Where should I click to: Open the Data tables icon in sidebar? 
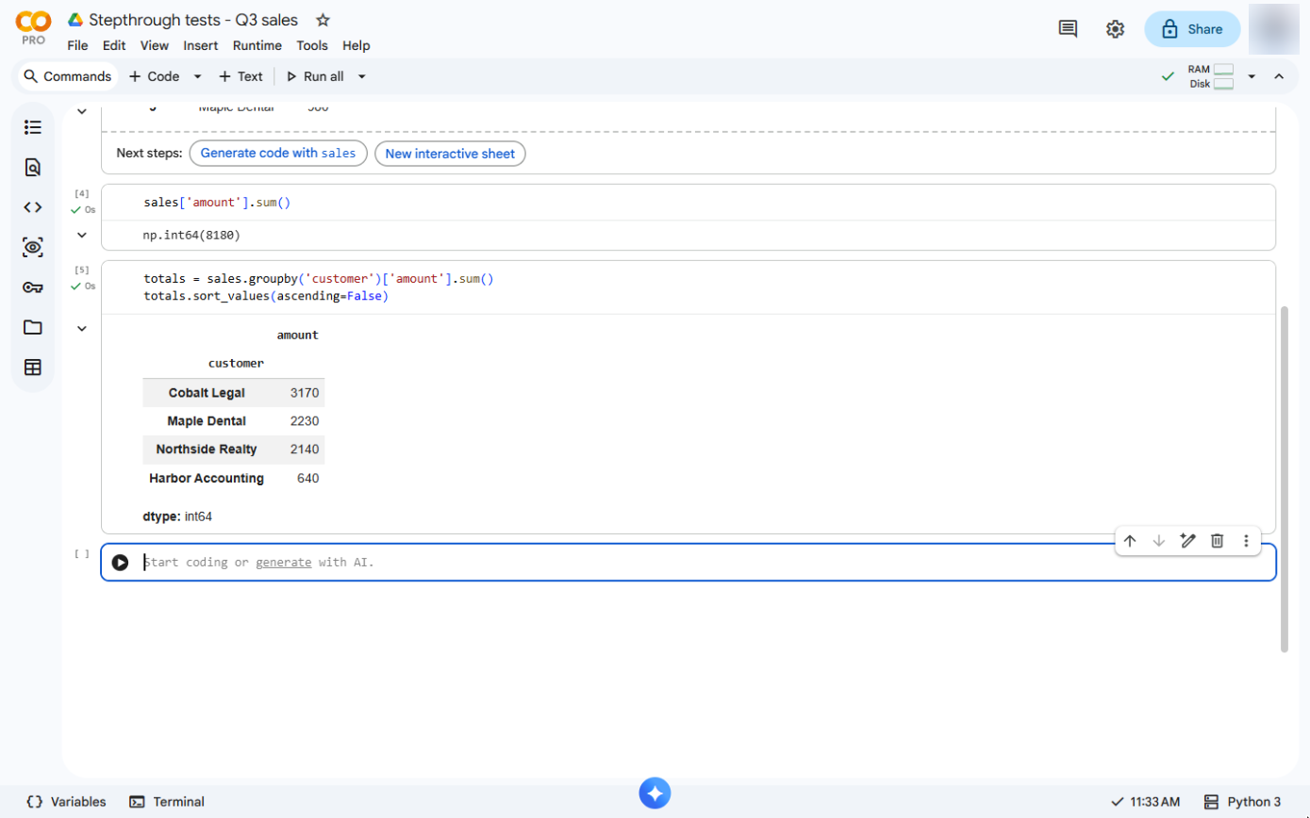click(x=33, y=368)
